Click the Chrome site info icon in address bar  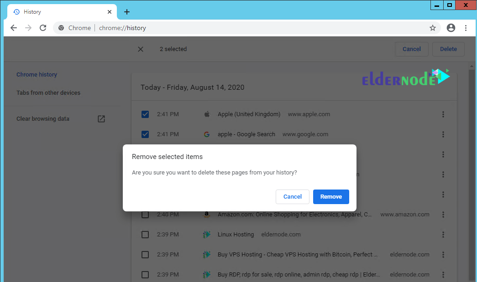tap(61, 28)
